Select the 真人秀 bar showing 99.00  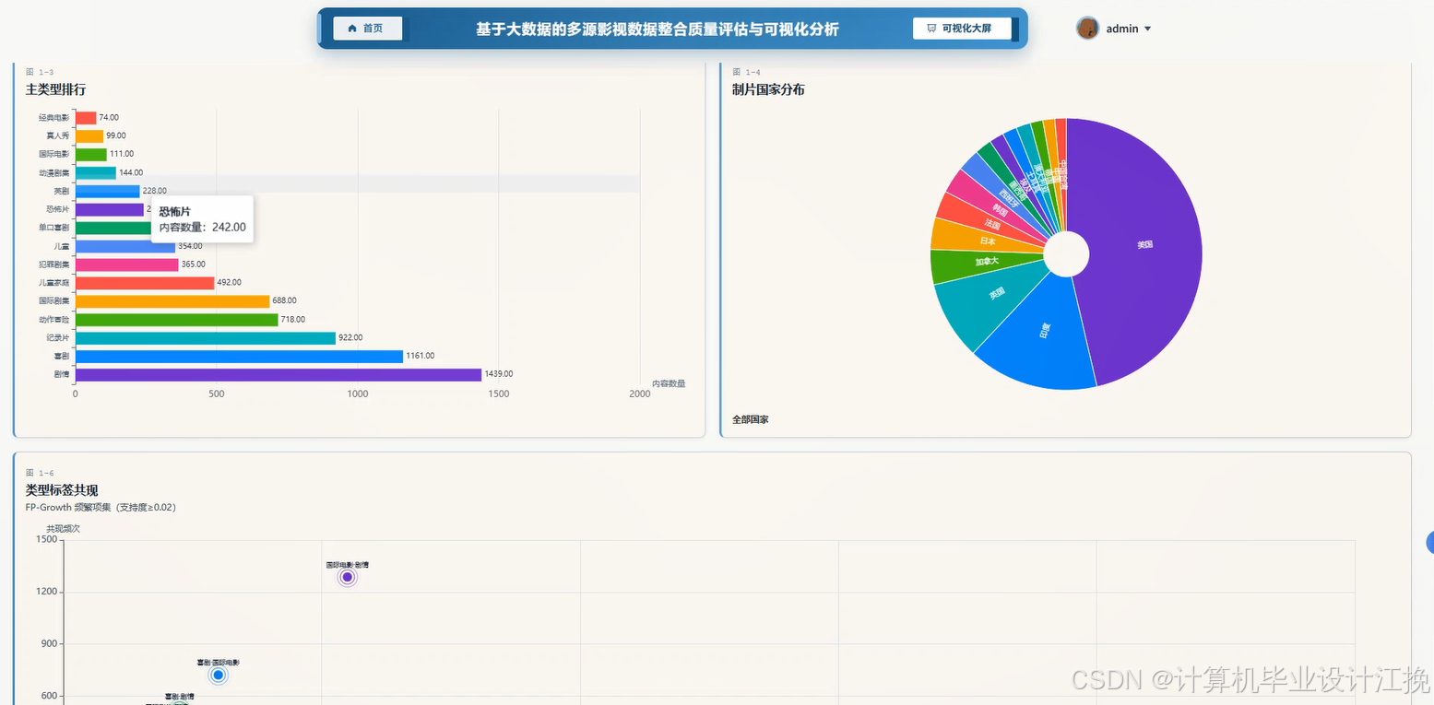pos(89,136)
